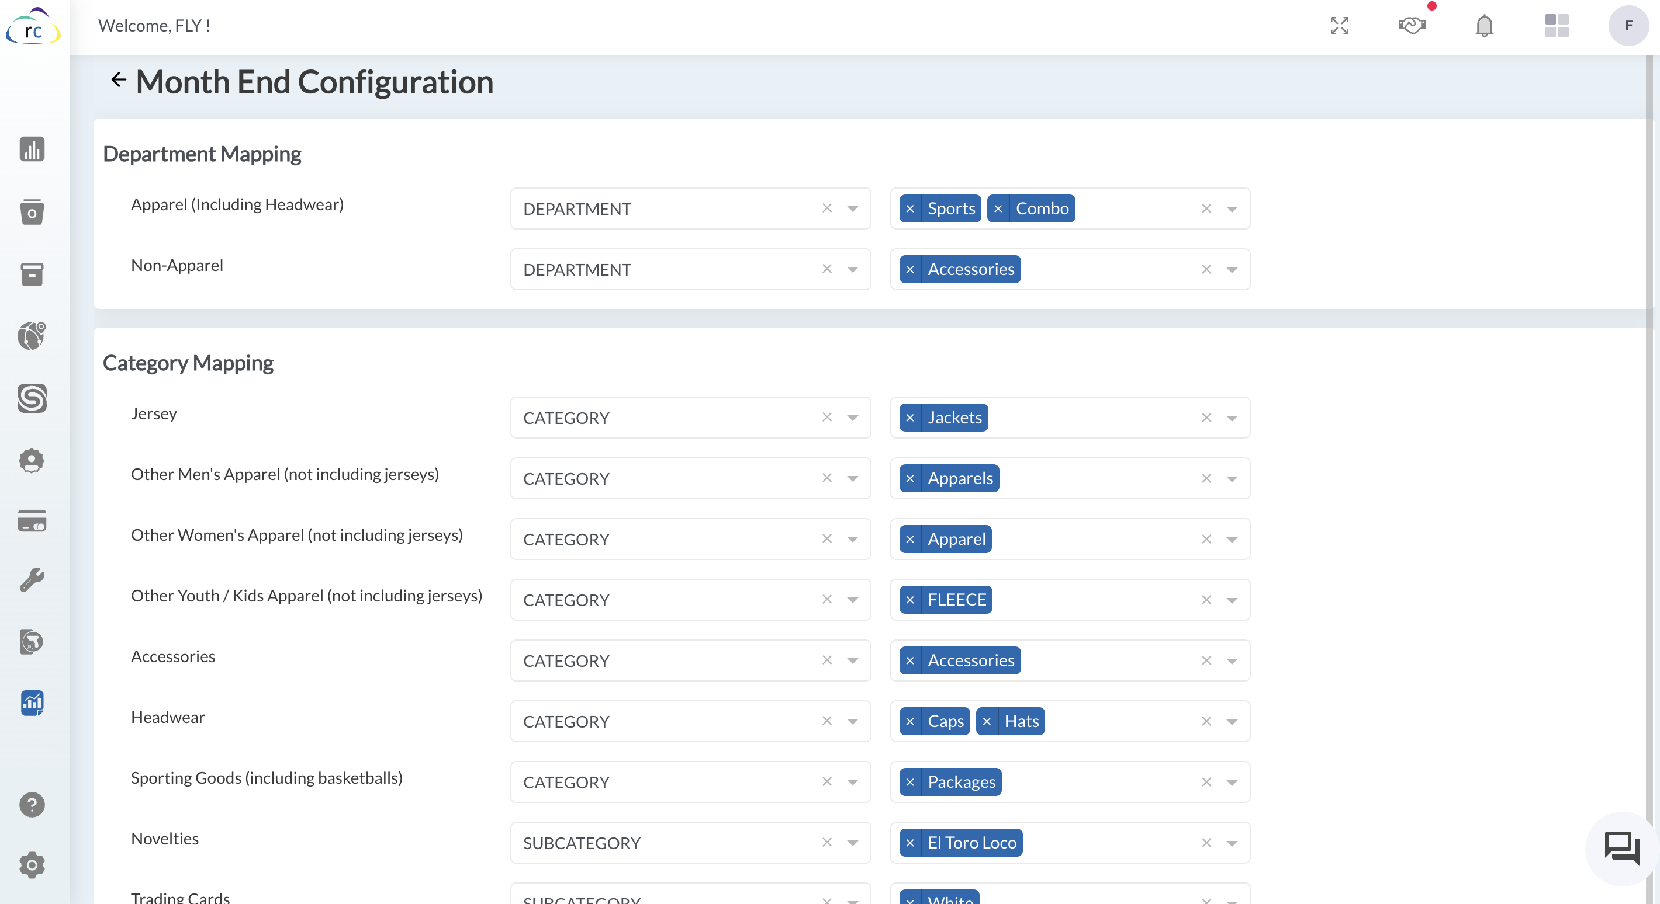1660x904 pixels.
Task: Expand DEPARTMENT dropdown for Non-Apparel
Action: 853,270
